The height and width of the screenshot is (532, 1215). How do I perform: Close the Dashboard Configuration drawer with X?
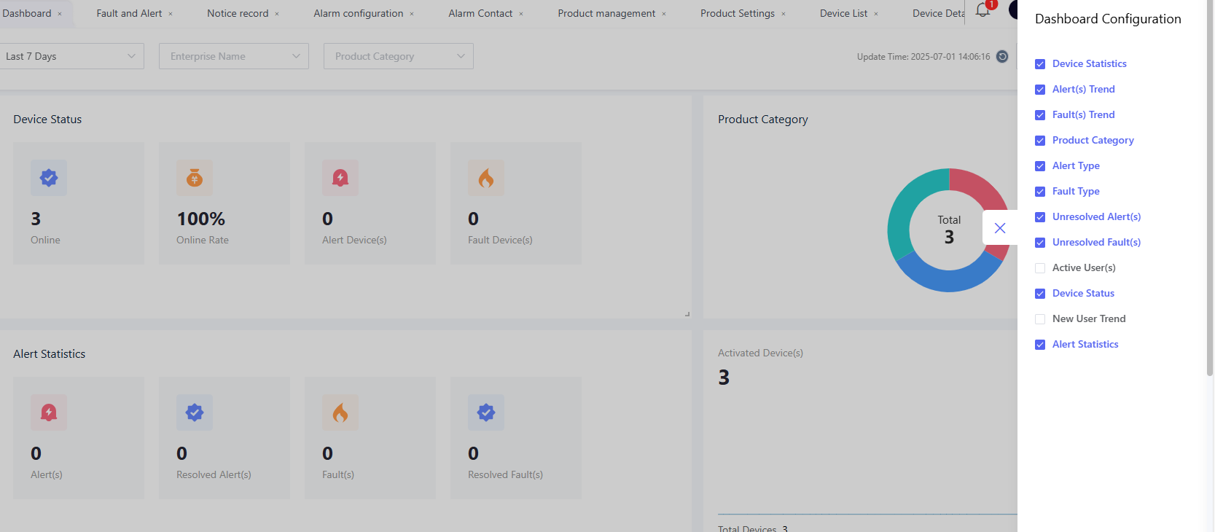[1000, 228]
